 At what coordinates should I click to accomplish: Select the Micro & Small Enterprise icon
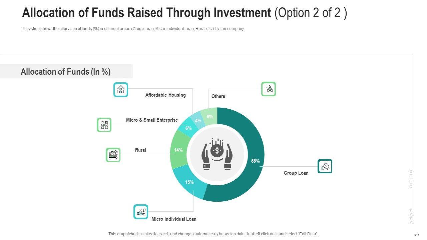click(x=104, y=125)
